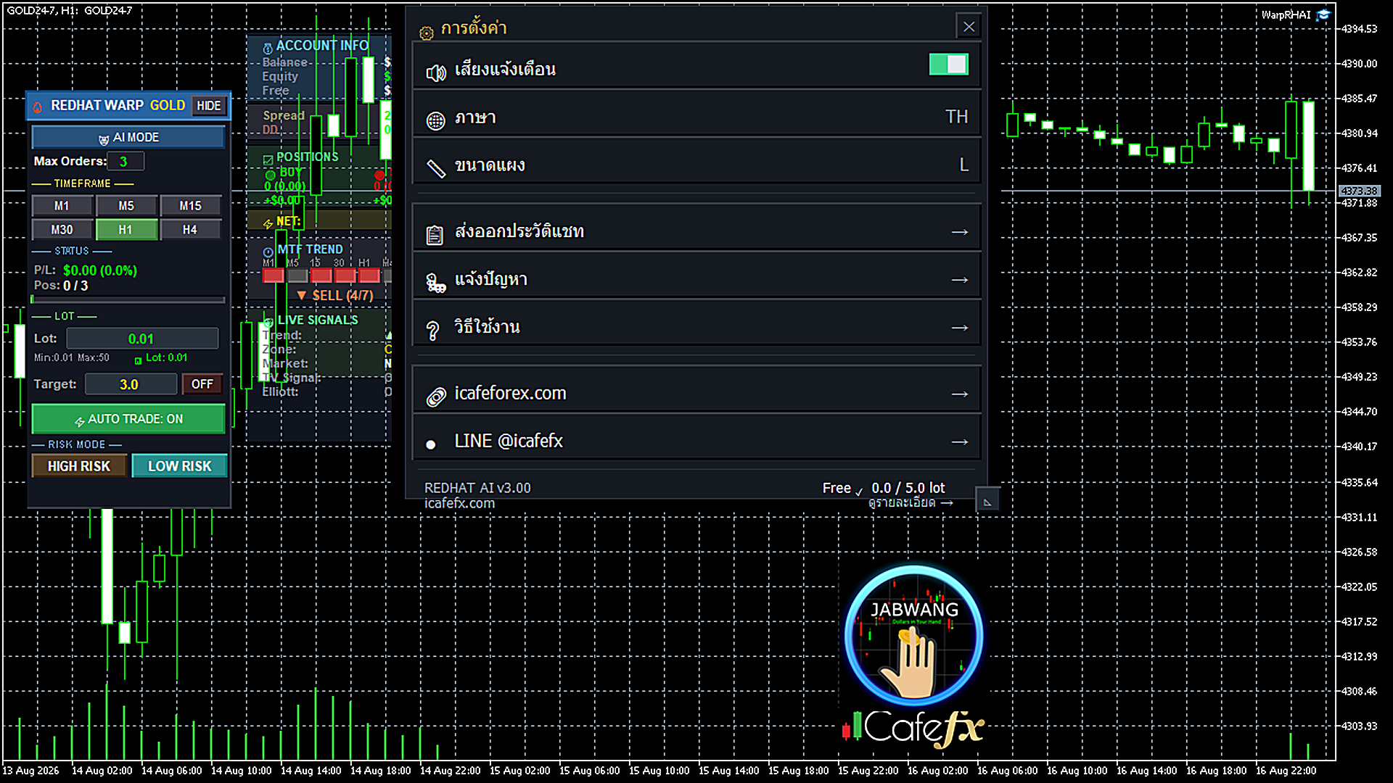Change the panel size L selector
The image size is (1393, 783).
pyautogui.click(x=963, y=165)
